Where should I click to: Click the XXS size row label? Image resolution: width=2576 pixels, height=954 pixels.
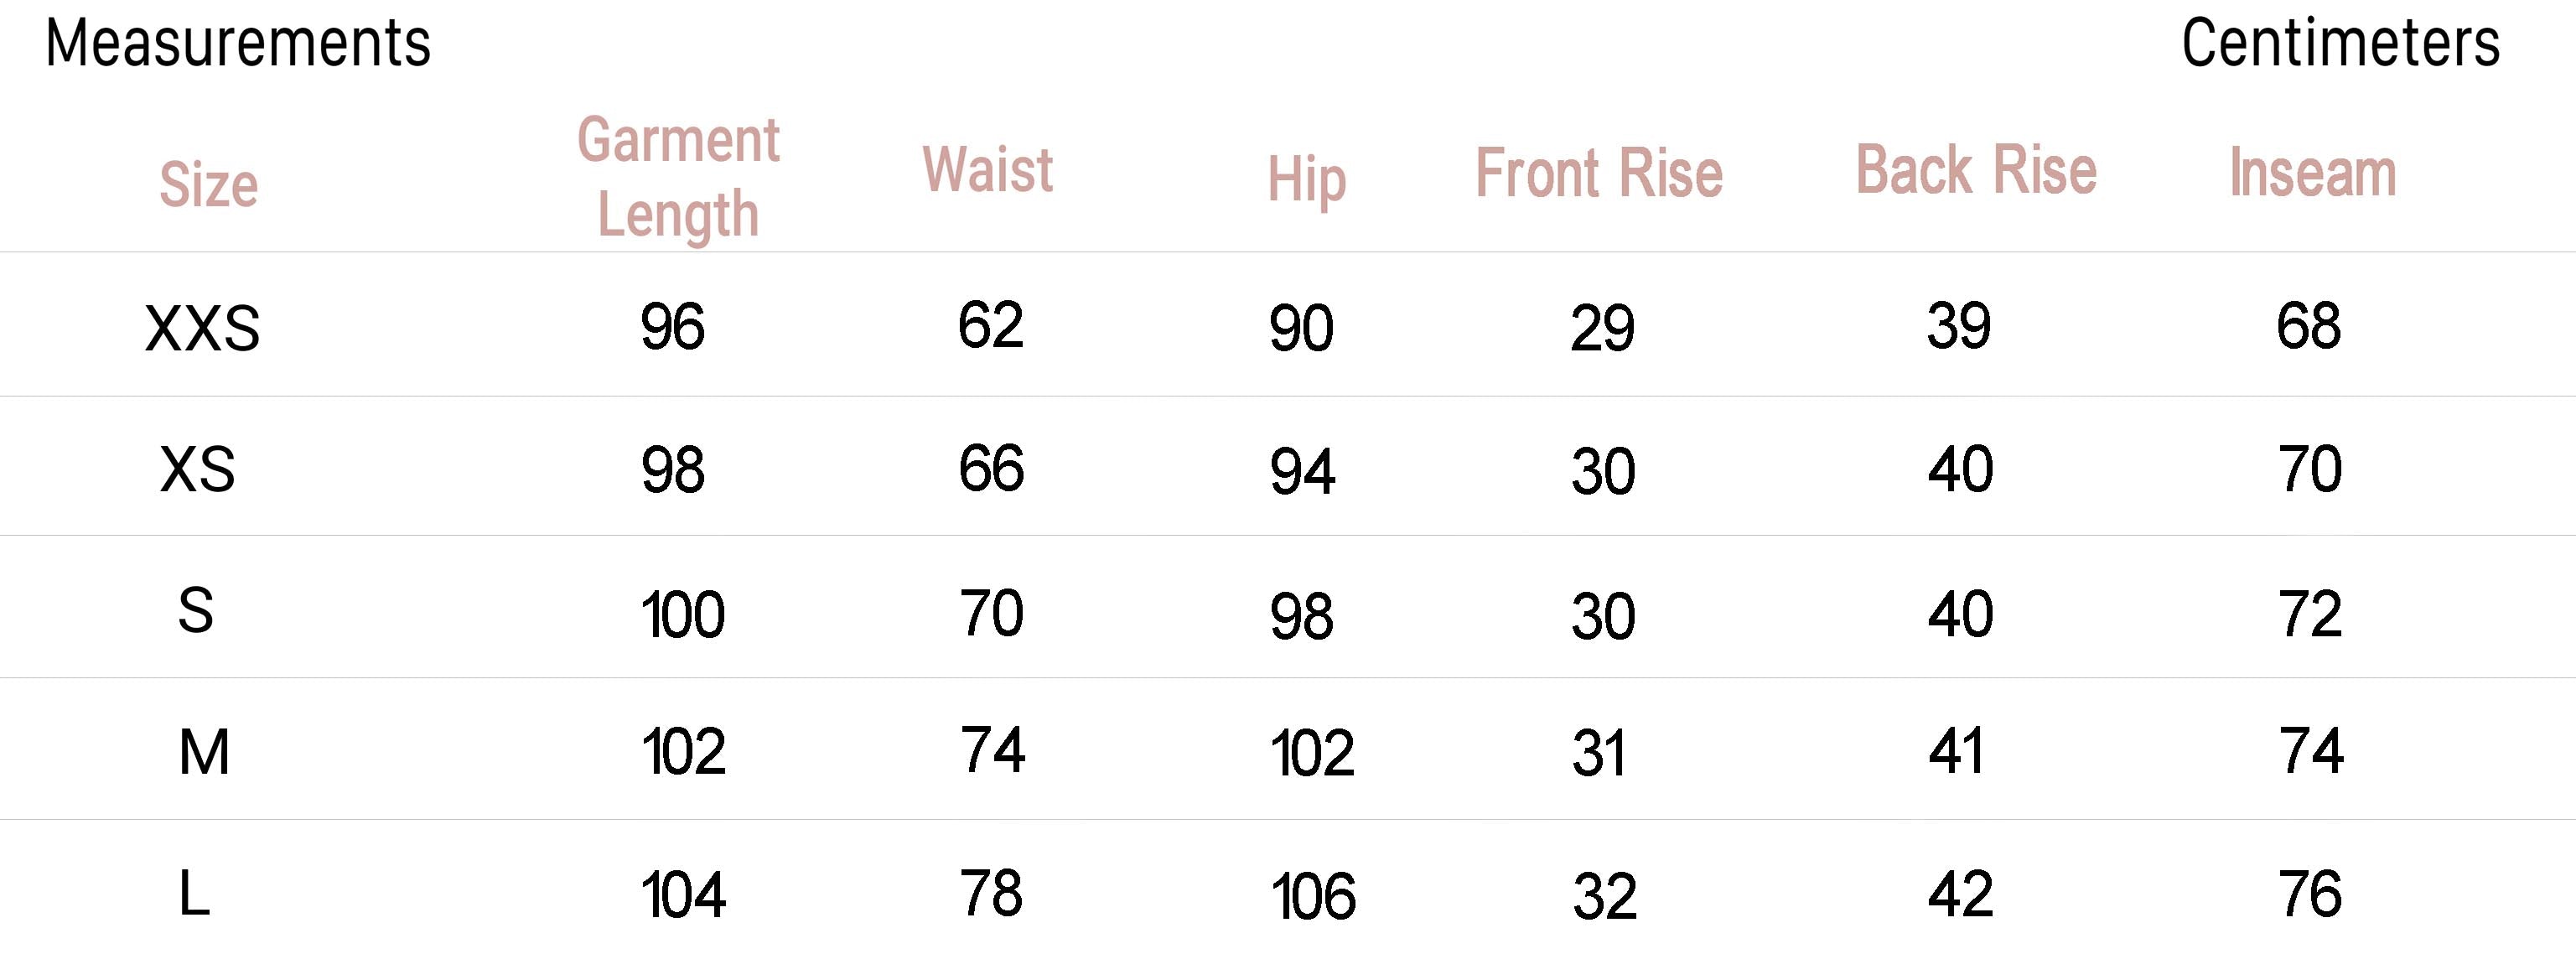pyautogui.click(x=203, y=328)
